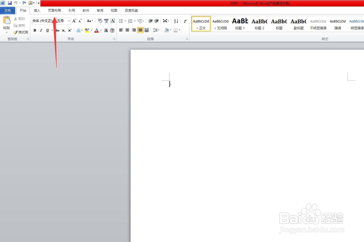Click the paragraph shading paint bucket
Image resolution: width=364 pixels, height=242 pixels.
click(x=166, y=30)
